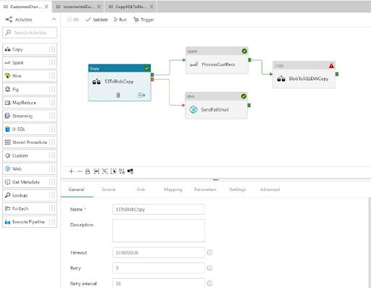Click the Description text area

click(x=159, y=231)
